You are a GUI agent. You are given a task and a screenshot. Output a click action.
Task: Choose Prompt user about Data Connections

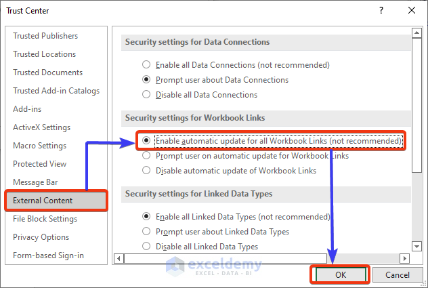[146, 80]
